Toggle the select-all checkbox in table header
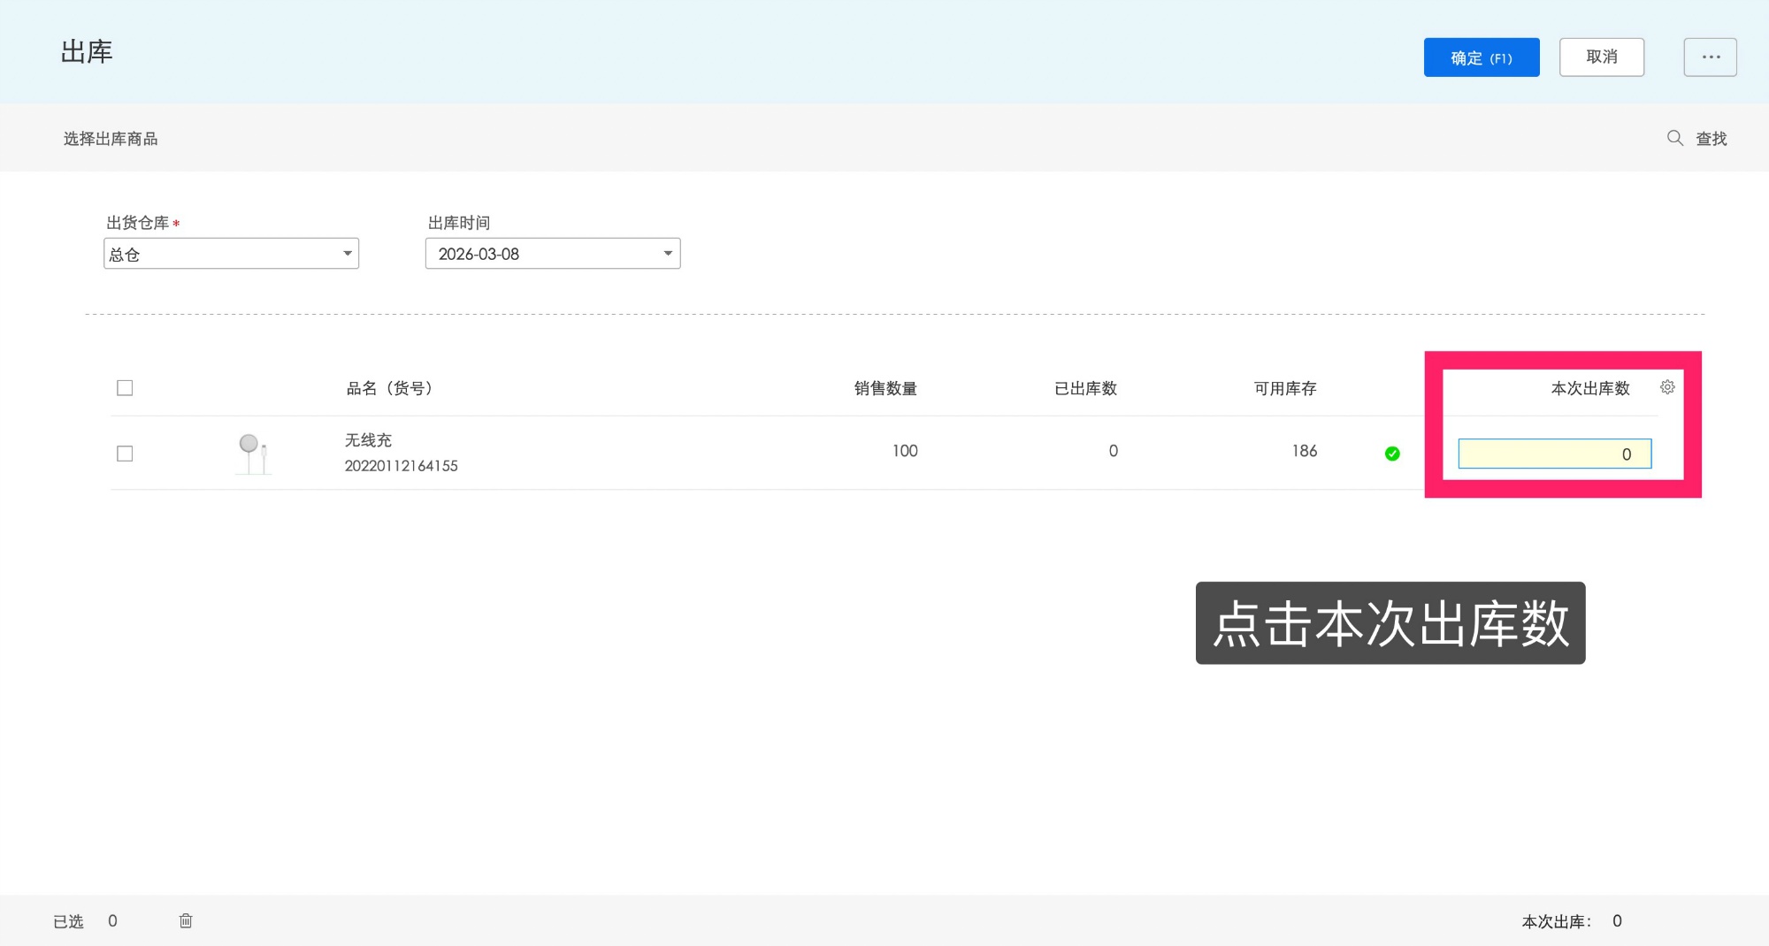Viewport: 1769px width, 946px height. (x=125, y=387)
